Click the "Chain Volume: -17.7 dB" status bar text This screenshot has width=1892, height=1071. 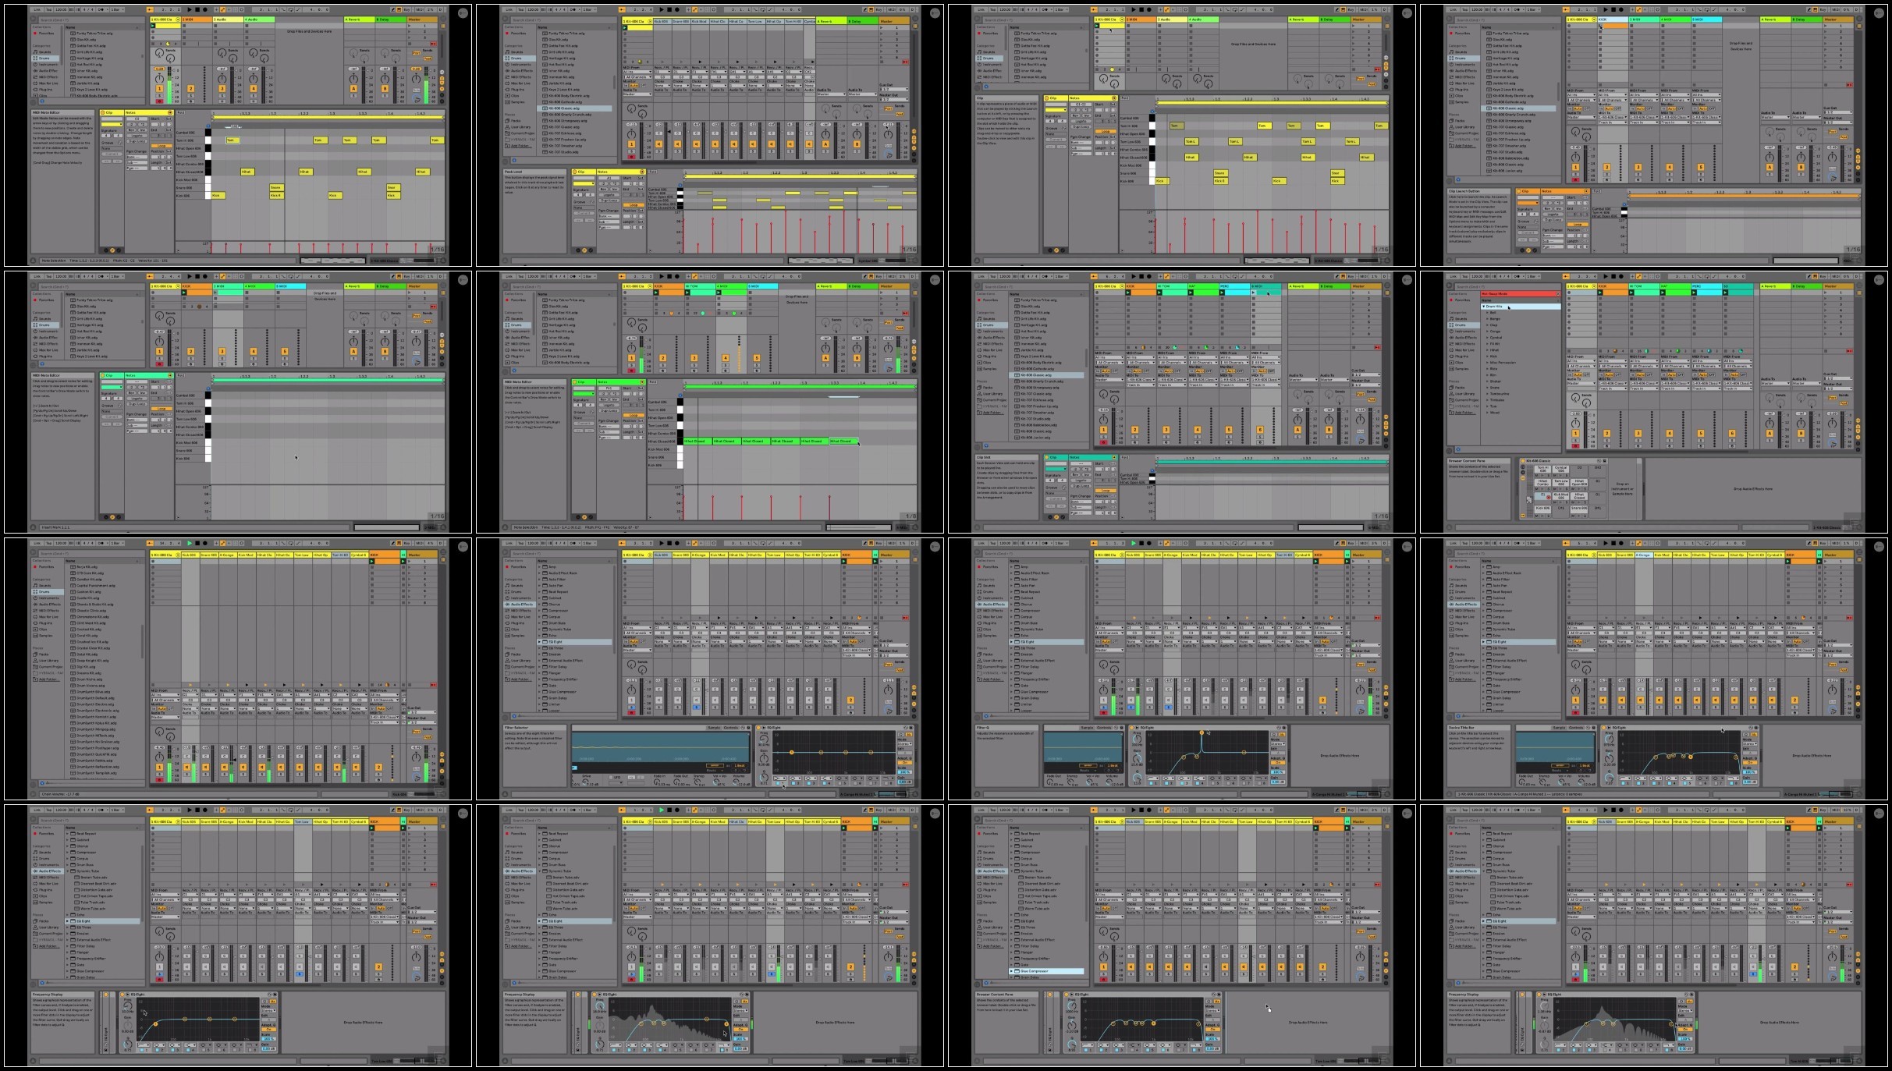(x=61, y=794)
